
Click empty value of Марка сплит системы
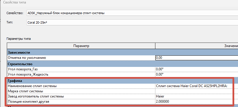pos(197,91)
